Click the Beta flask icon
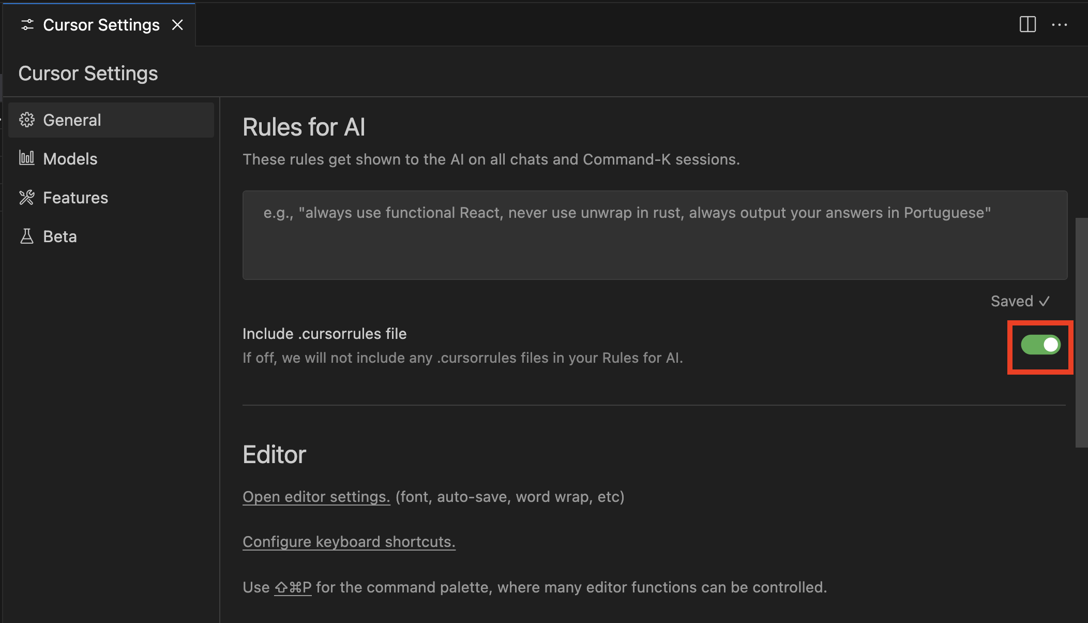1088x623 pixels. pyautogui.click(x=26, y=236)
